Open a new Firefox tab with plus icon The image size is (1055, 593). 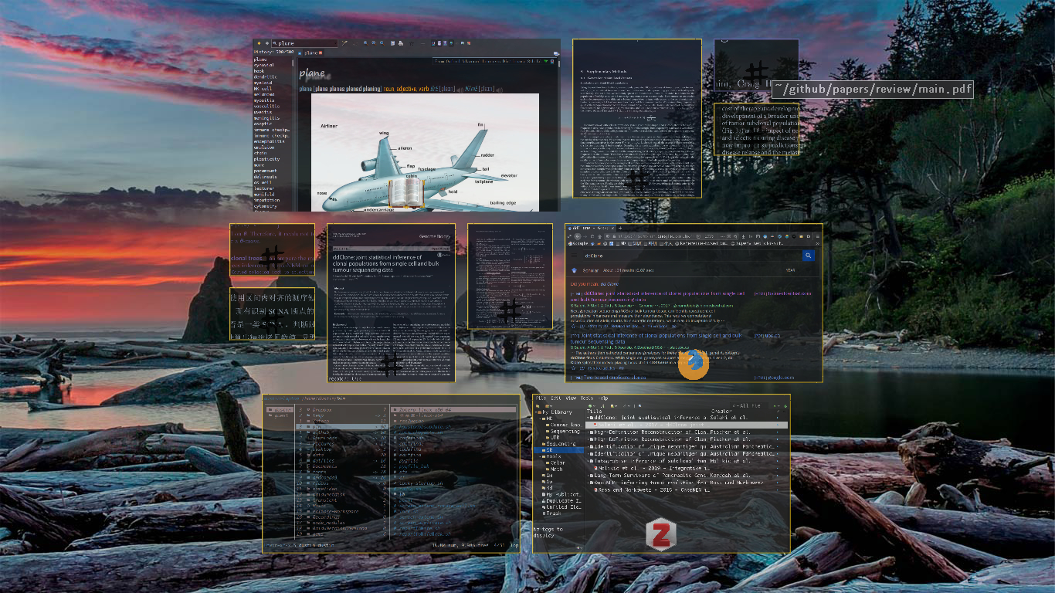click(x=620, y=228)
